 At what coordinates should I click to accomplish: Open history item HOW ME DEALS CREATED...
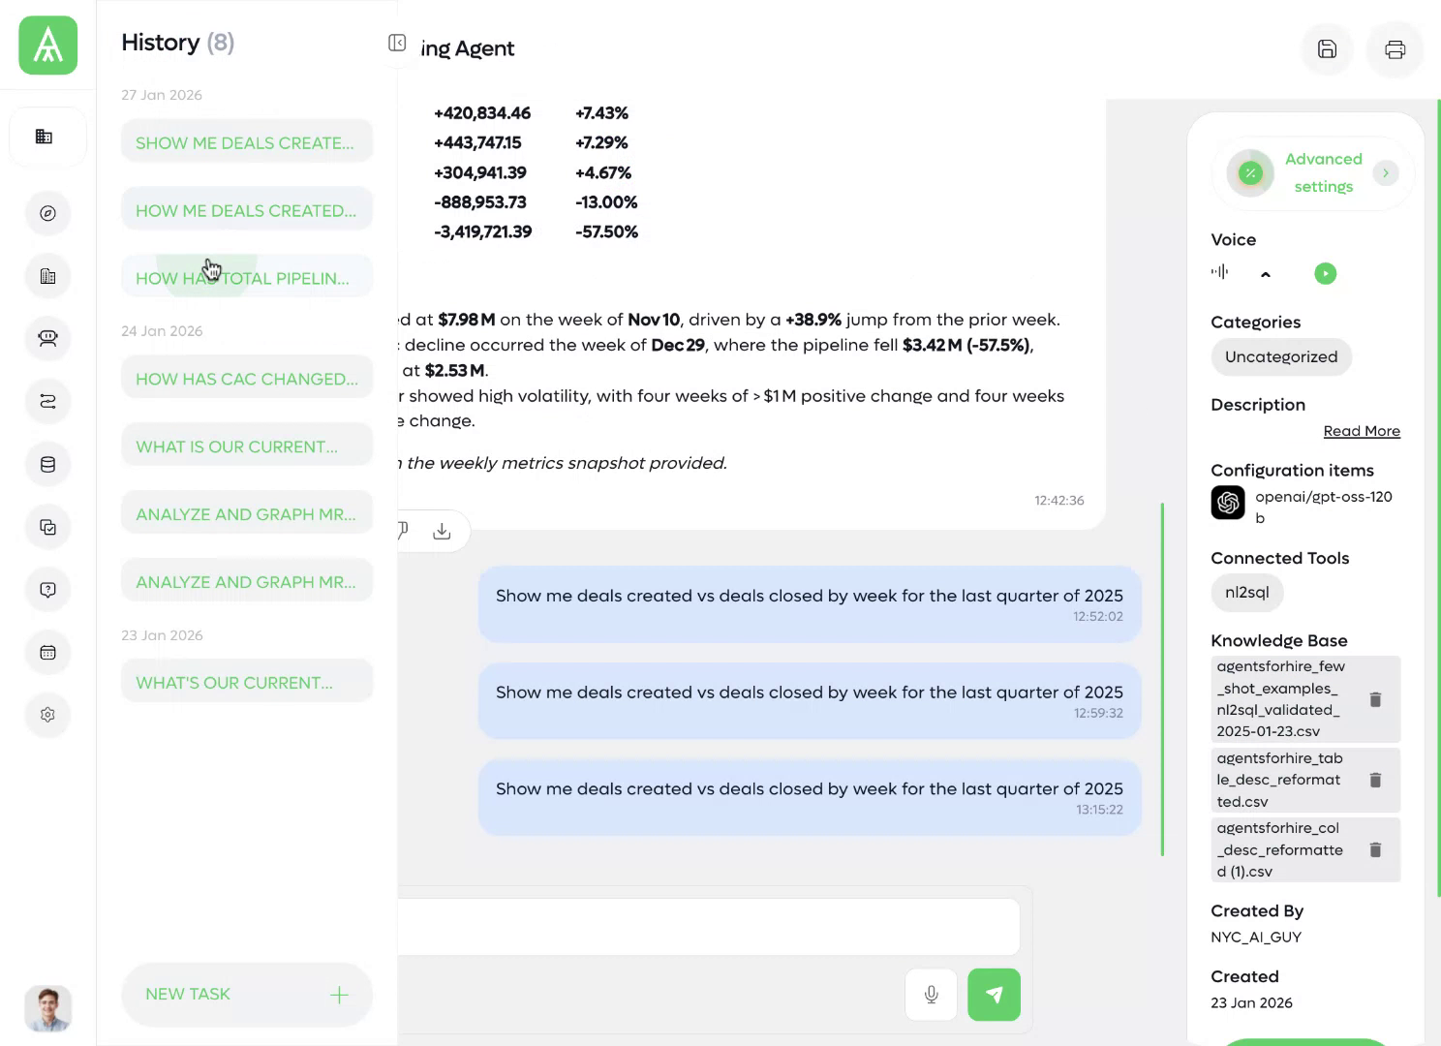coord(247,210)
